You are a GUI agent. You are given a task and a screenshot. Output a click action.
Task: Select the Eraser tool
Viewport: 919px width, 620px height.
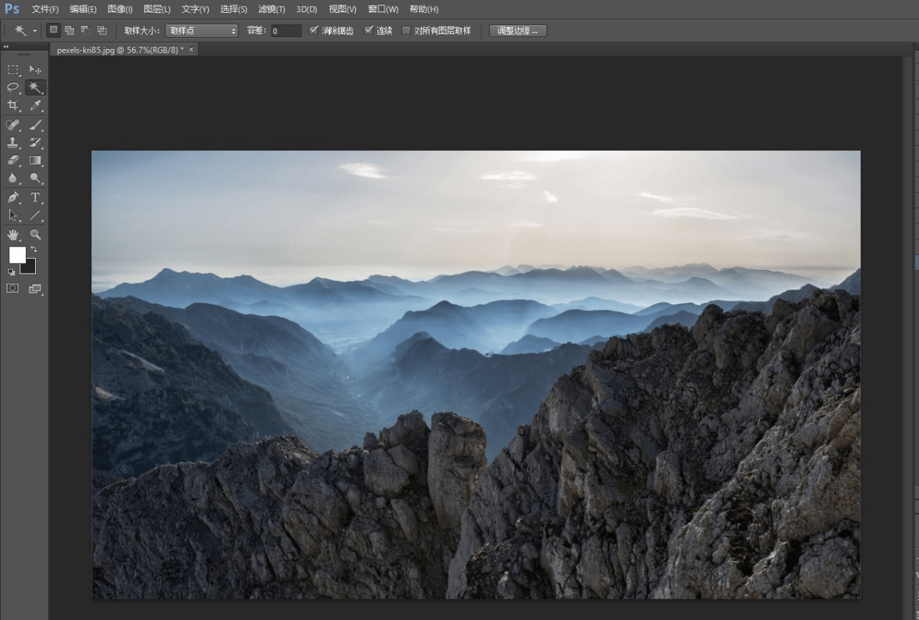click(x=13, y=160)
